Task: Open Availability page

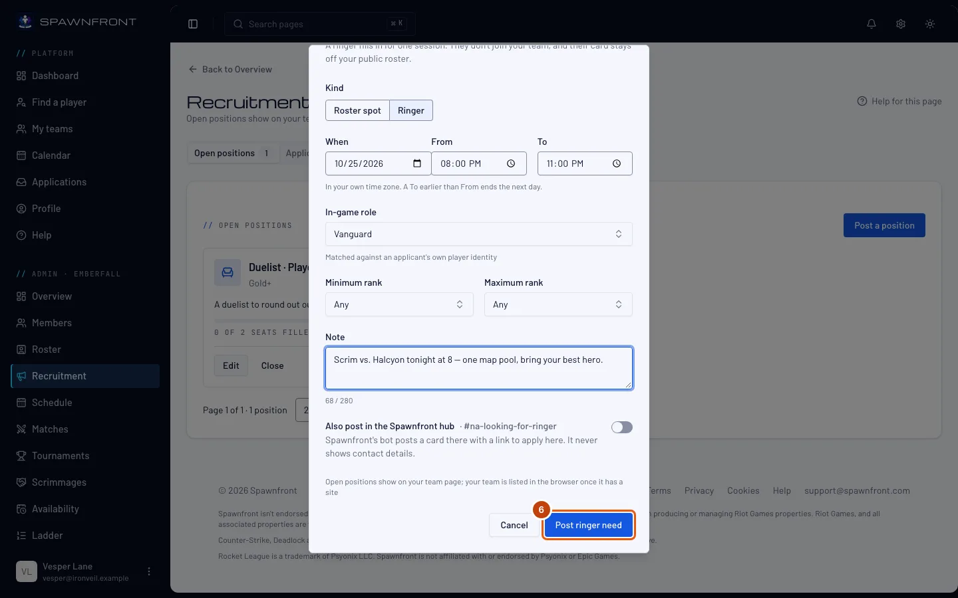Action: pyautogui.click(x=85, y=509)
